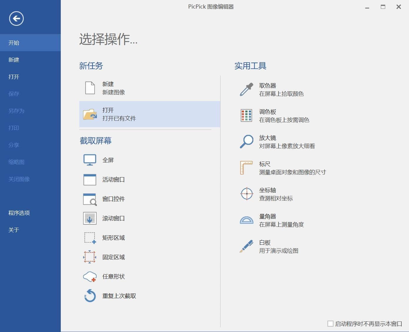Select the 活动窗口 capture tool
Image resolution: width=409 pixels, height=332 pixels.
point(113,180)
